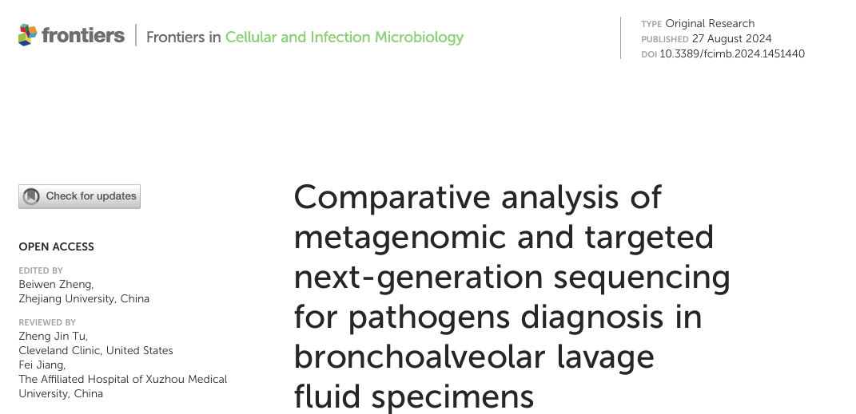Click the published date 27 August 2024
The height and width of the screenshot is (414, 856).
click(735, 39)
